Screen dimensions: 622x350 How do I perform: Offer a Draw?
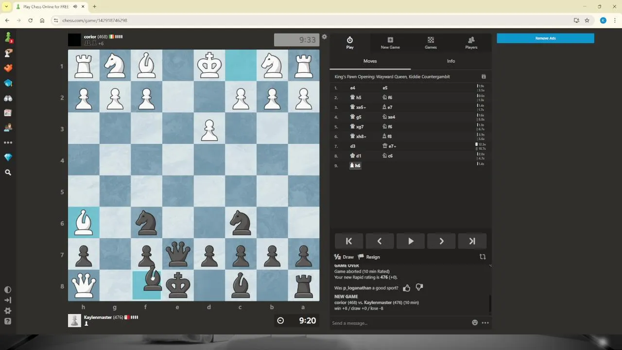point(344,257)
